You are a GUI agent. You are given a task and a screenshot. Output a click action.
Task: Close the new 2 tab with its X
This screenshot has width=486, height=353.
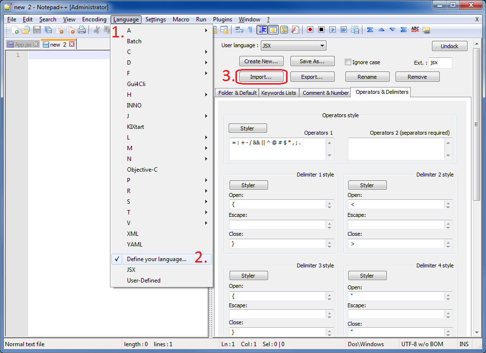72,44
